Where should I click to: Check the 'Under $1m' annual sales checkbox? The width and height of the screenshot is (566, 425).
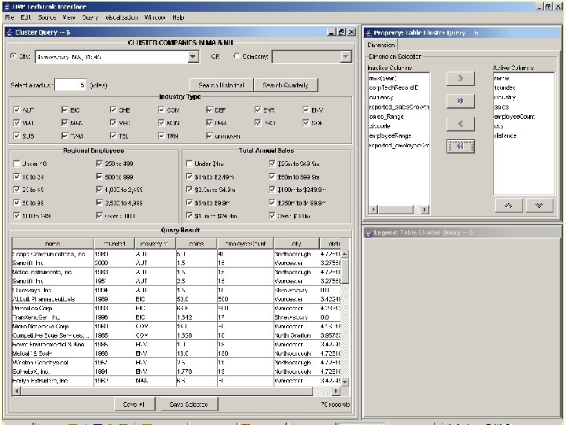(x=189, y=164)
